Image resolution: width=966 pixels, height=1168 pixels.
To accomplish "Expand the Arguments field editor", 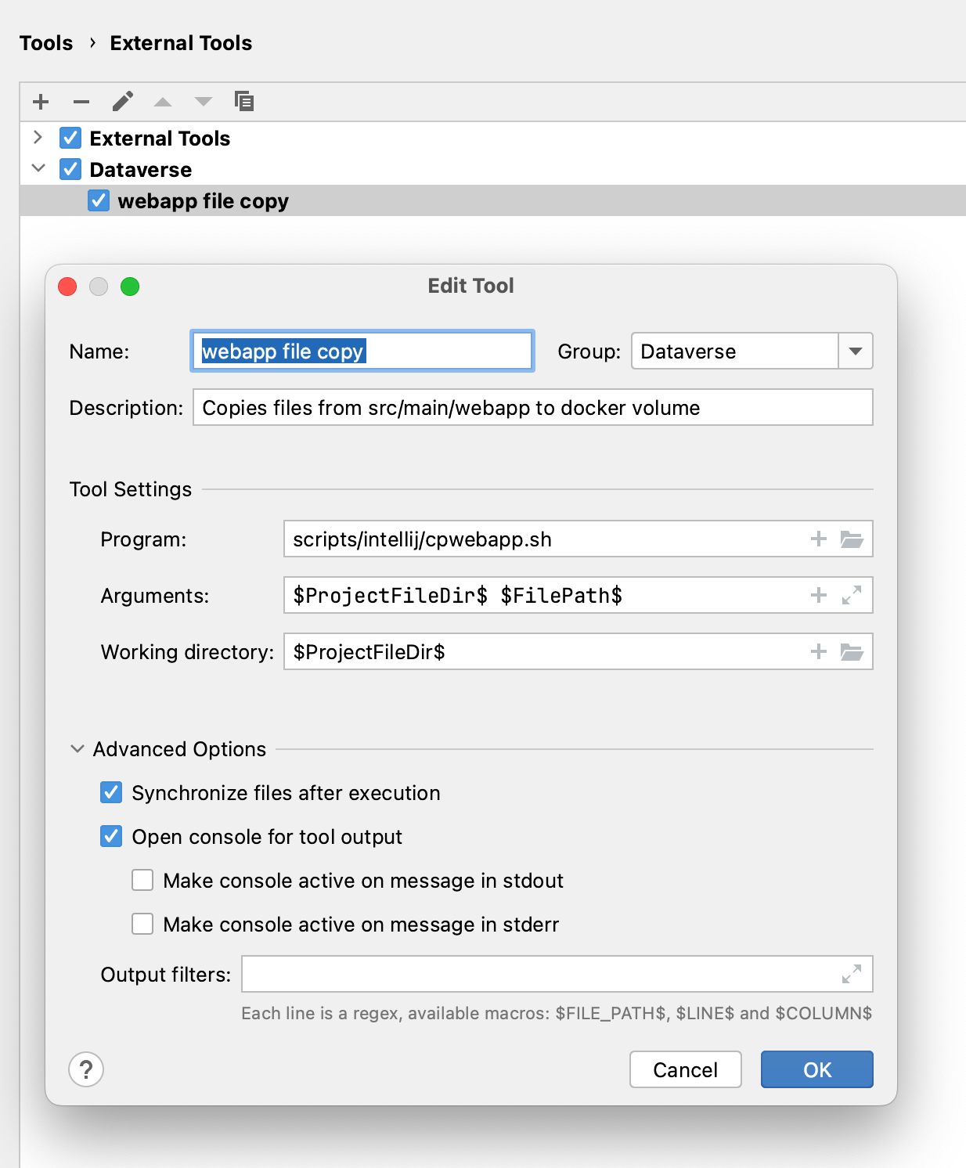I will [852, 596].
